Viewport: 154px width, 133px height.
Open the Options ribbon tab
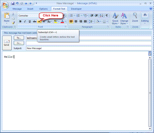pos(43,9)
